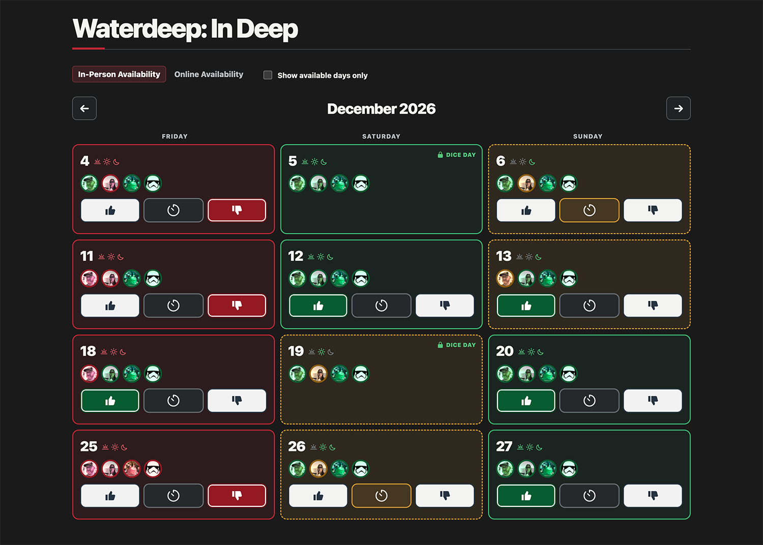Click thumbs up on December 26
The width and height of the screenshot is (763, 545).
tap(318, 496)
